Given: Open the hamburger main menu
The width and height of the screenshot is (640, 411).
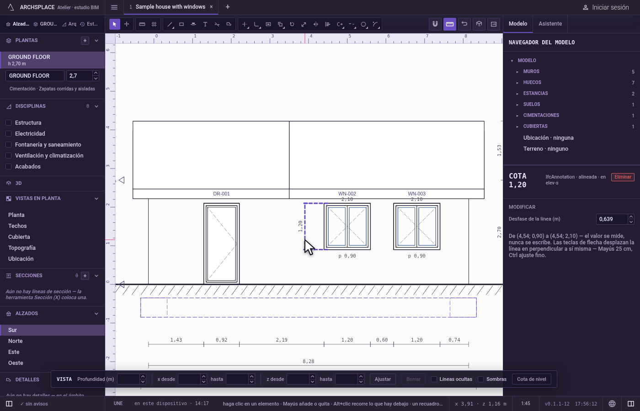Looking at the screenshot, I should pos(114,7).
